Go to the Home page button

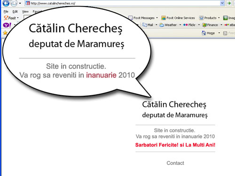coord(208,33)
